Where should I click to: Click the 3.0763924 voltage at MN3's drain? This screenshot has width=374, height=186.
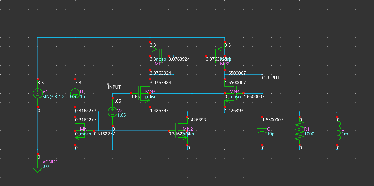161,83
